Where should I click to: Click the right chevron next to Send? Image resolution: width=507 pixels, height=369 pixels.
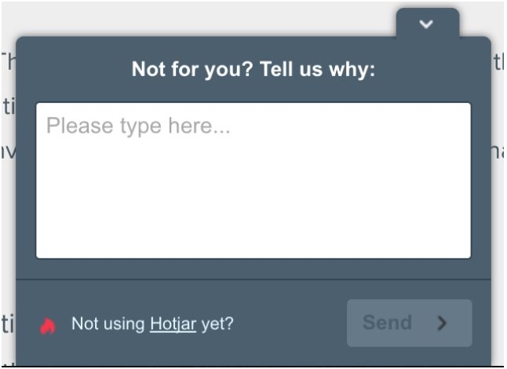[x=442, y=323]
